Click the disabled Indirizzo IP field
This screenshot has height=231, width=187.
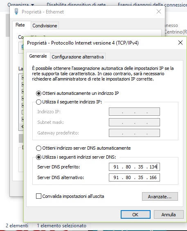[x=134, y=112]
